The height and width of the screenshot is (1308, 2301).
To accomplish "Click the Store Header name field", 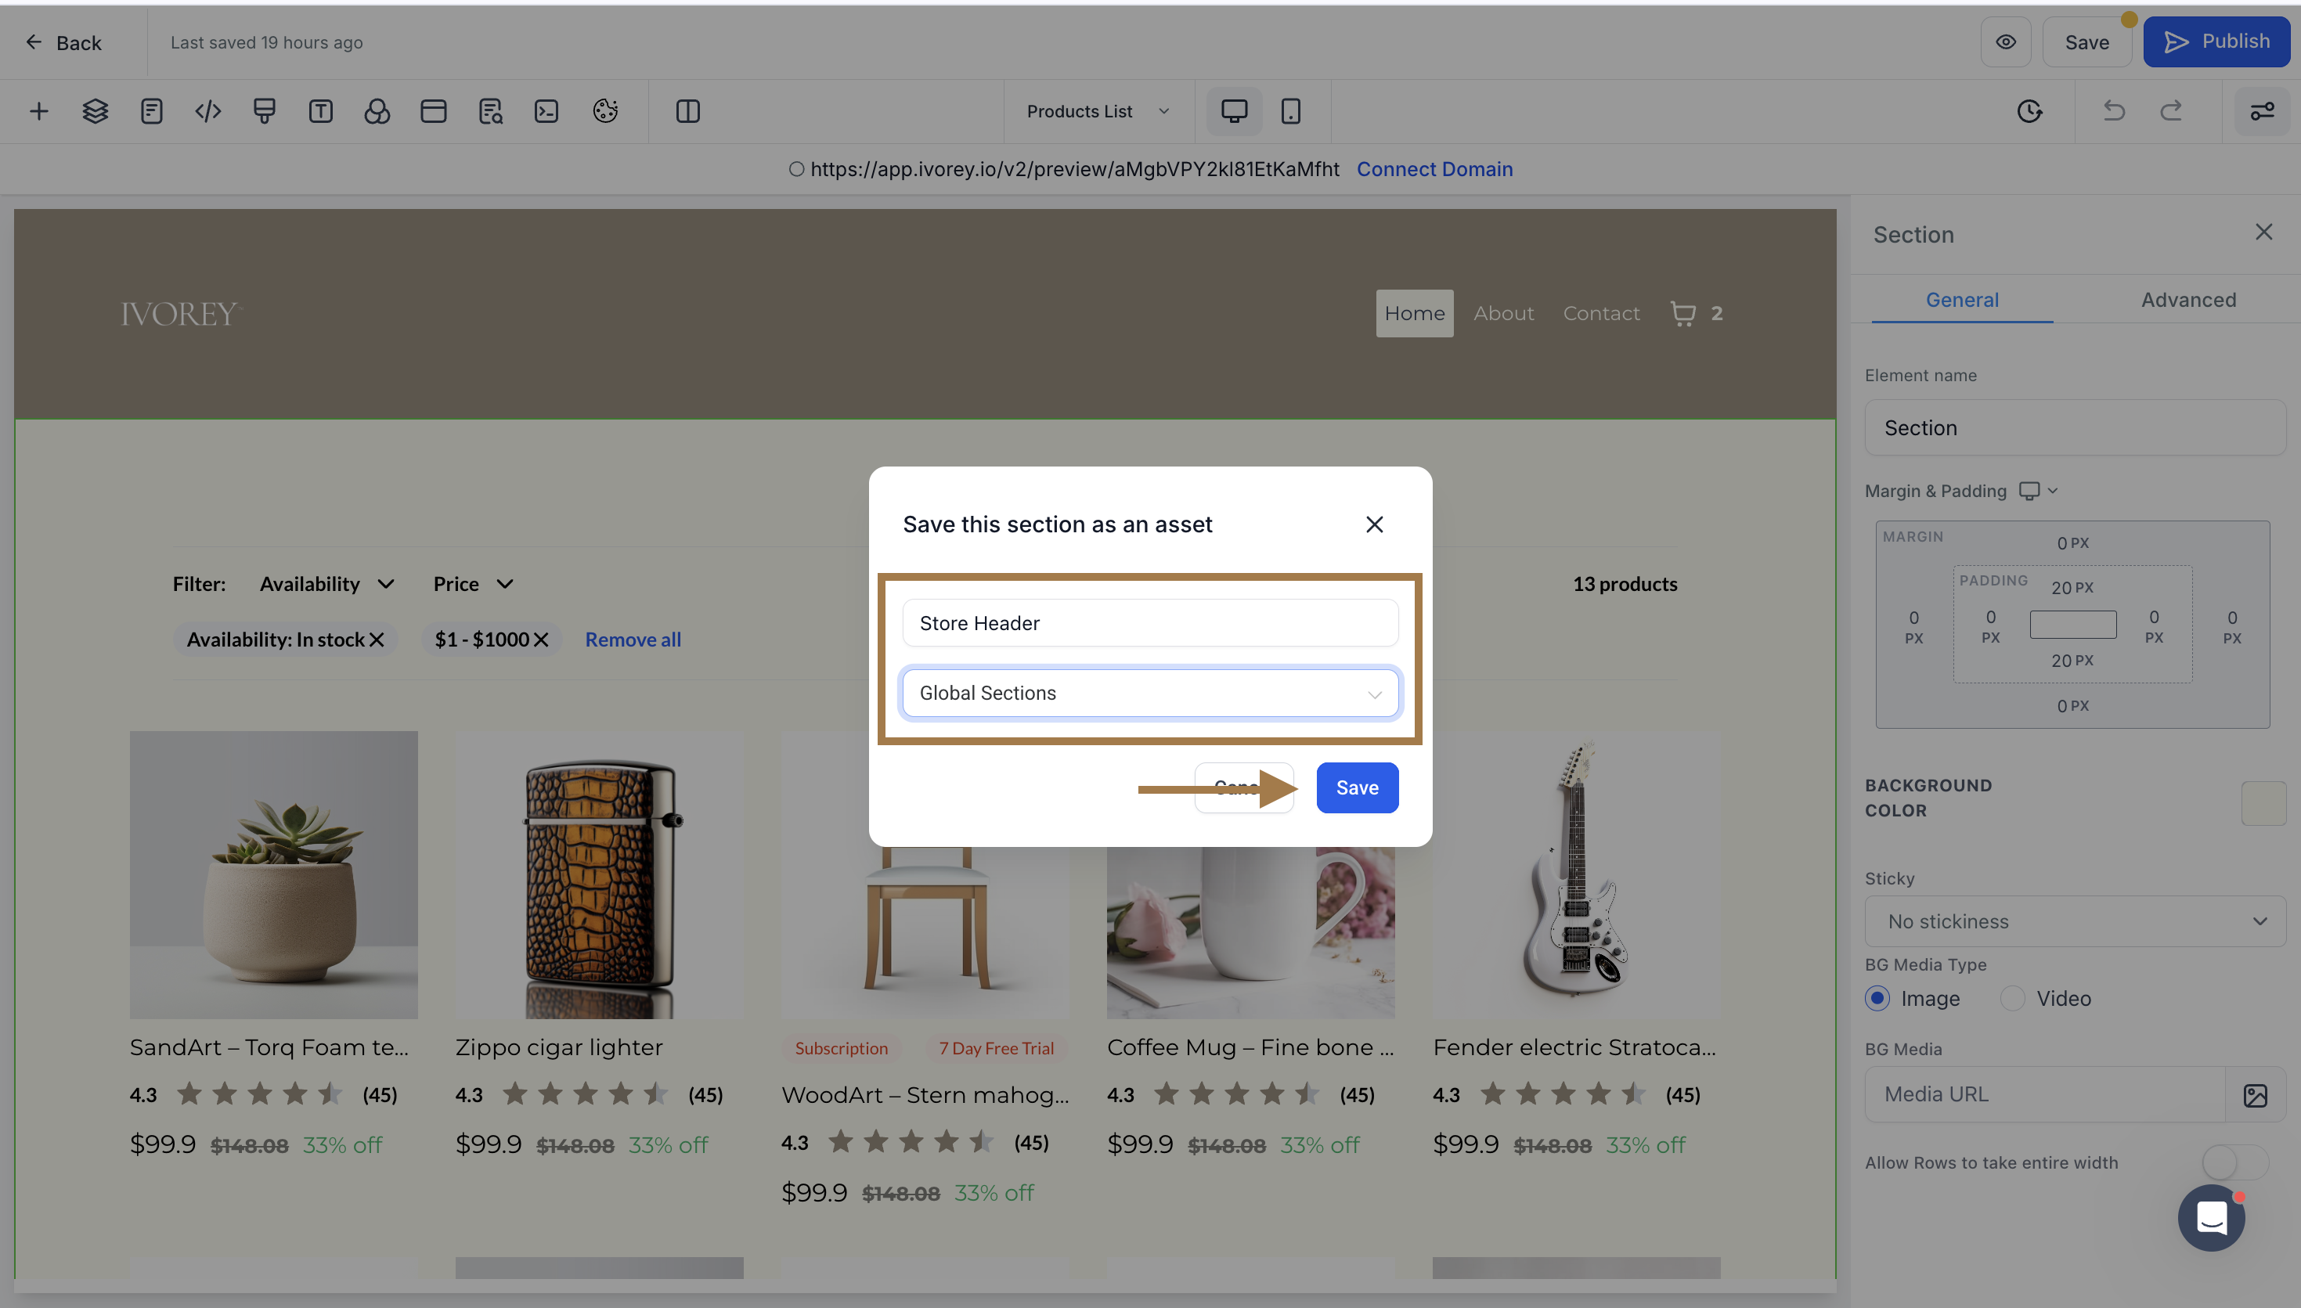I will pos(1150,623).
